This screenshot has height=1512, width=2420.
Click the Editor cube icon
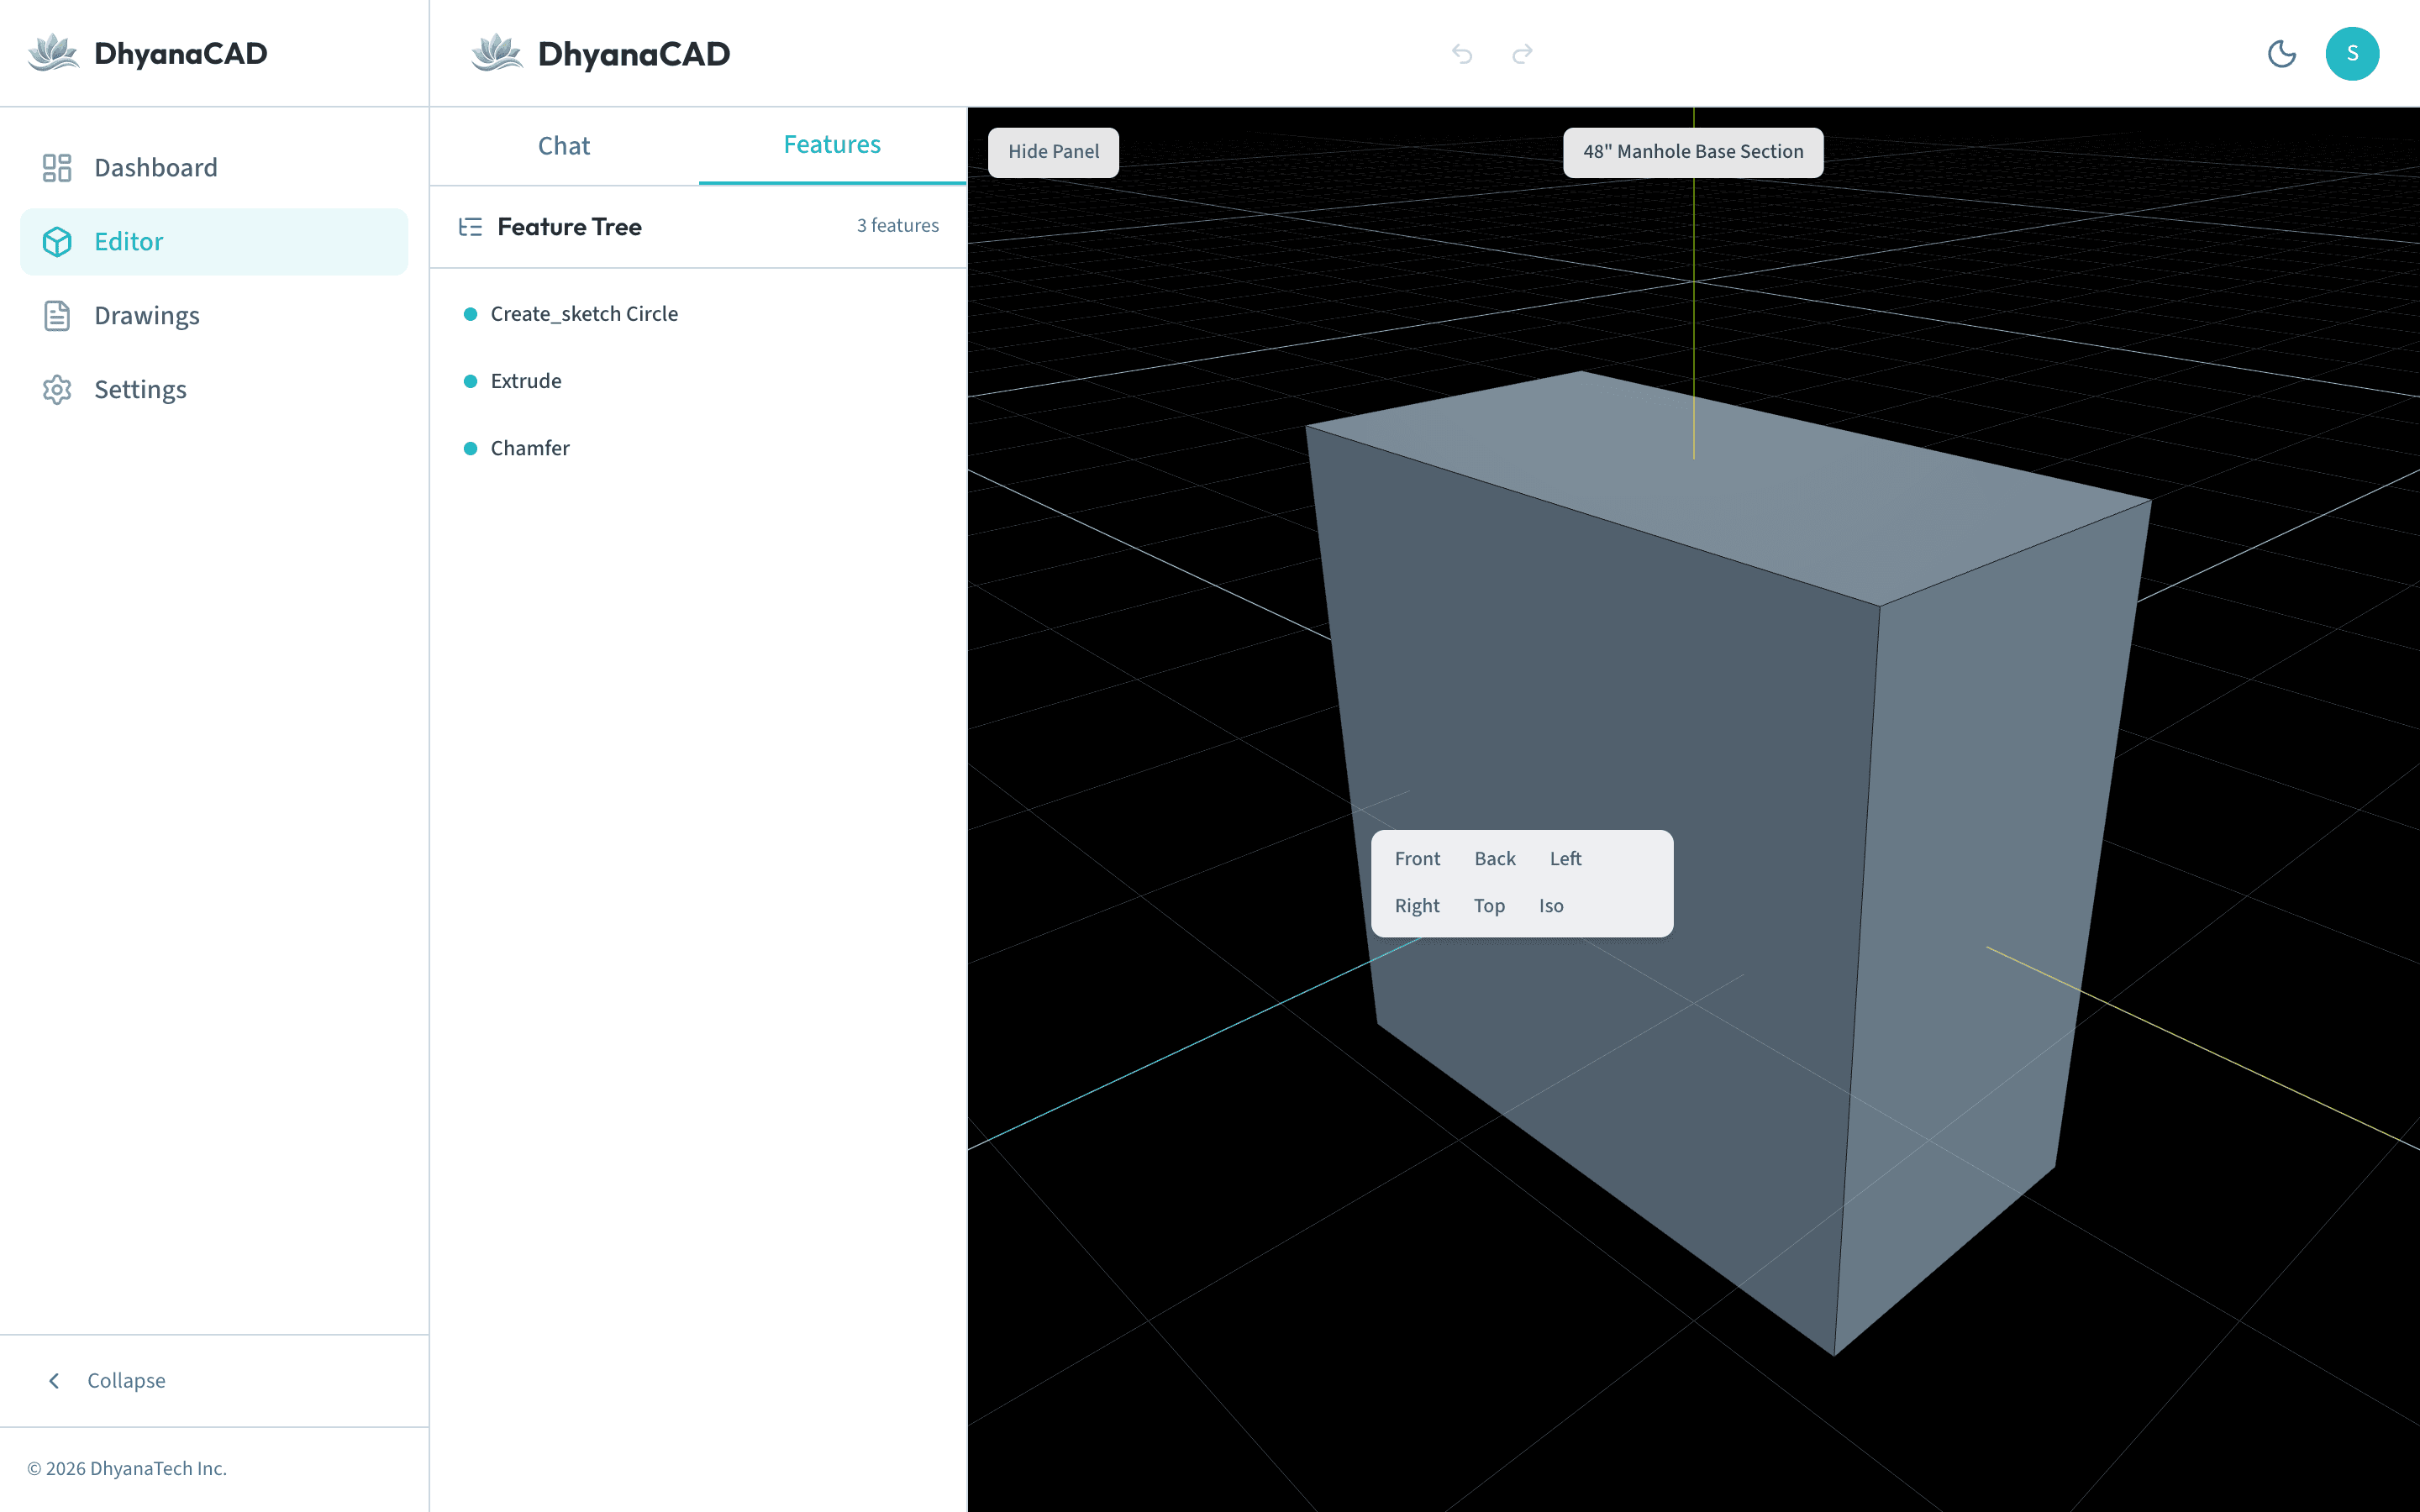(x=57, y=241)
